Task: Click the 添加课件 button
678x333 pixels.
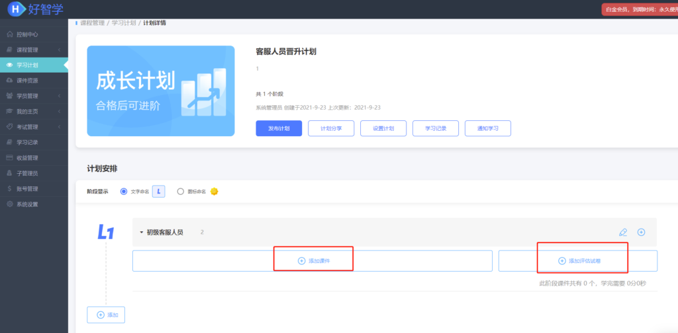Action: [313, 261]
